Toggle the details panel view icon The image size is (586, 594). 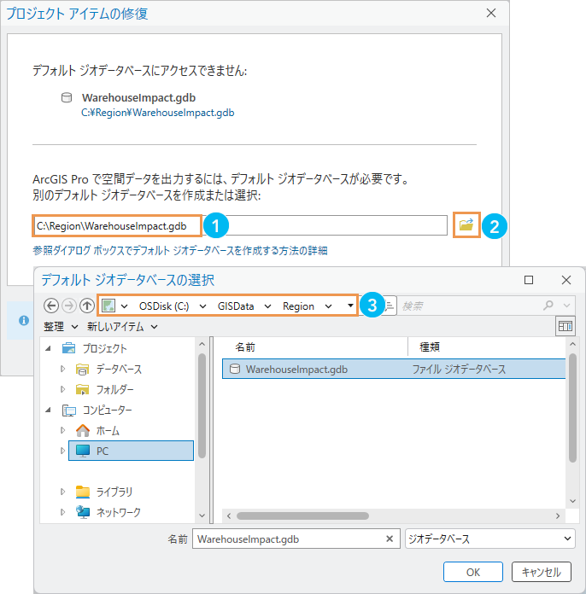click(565, 326)
